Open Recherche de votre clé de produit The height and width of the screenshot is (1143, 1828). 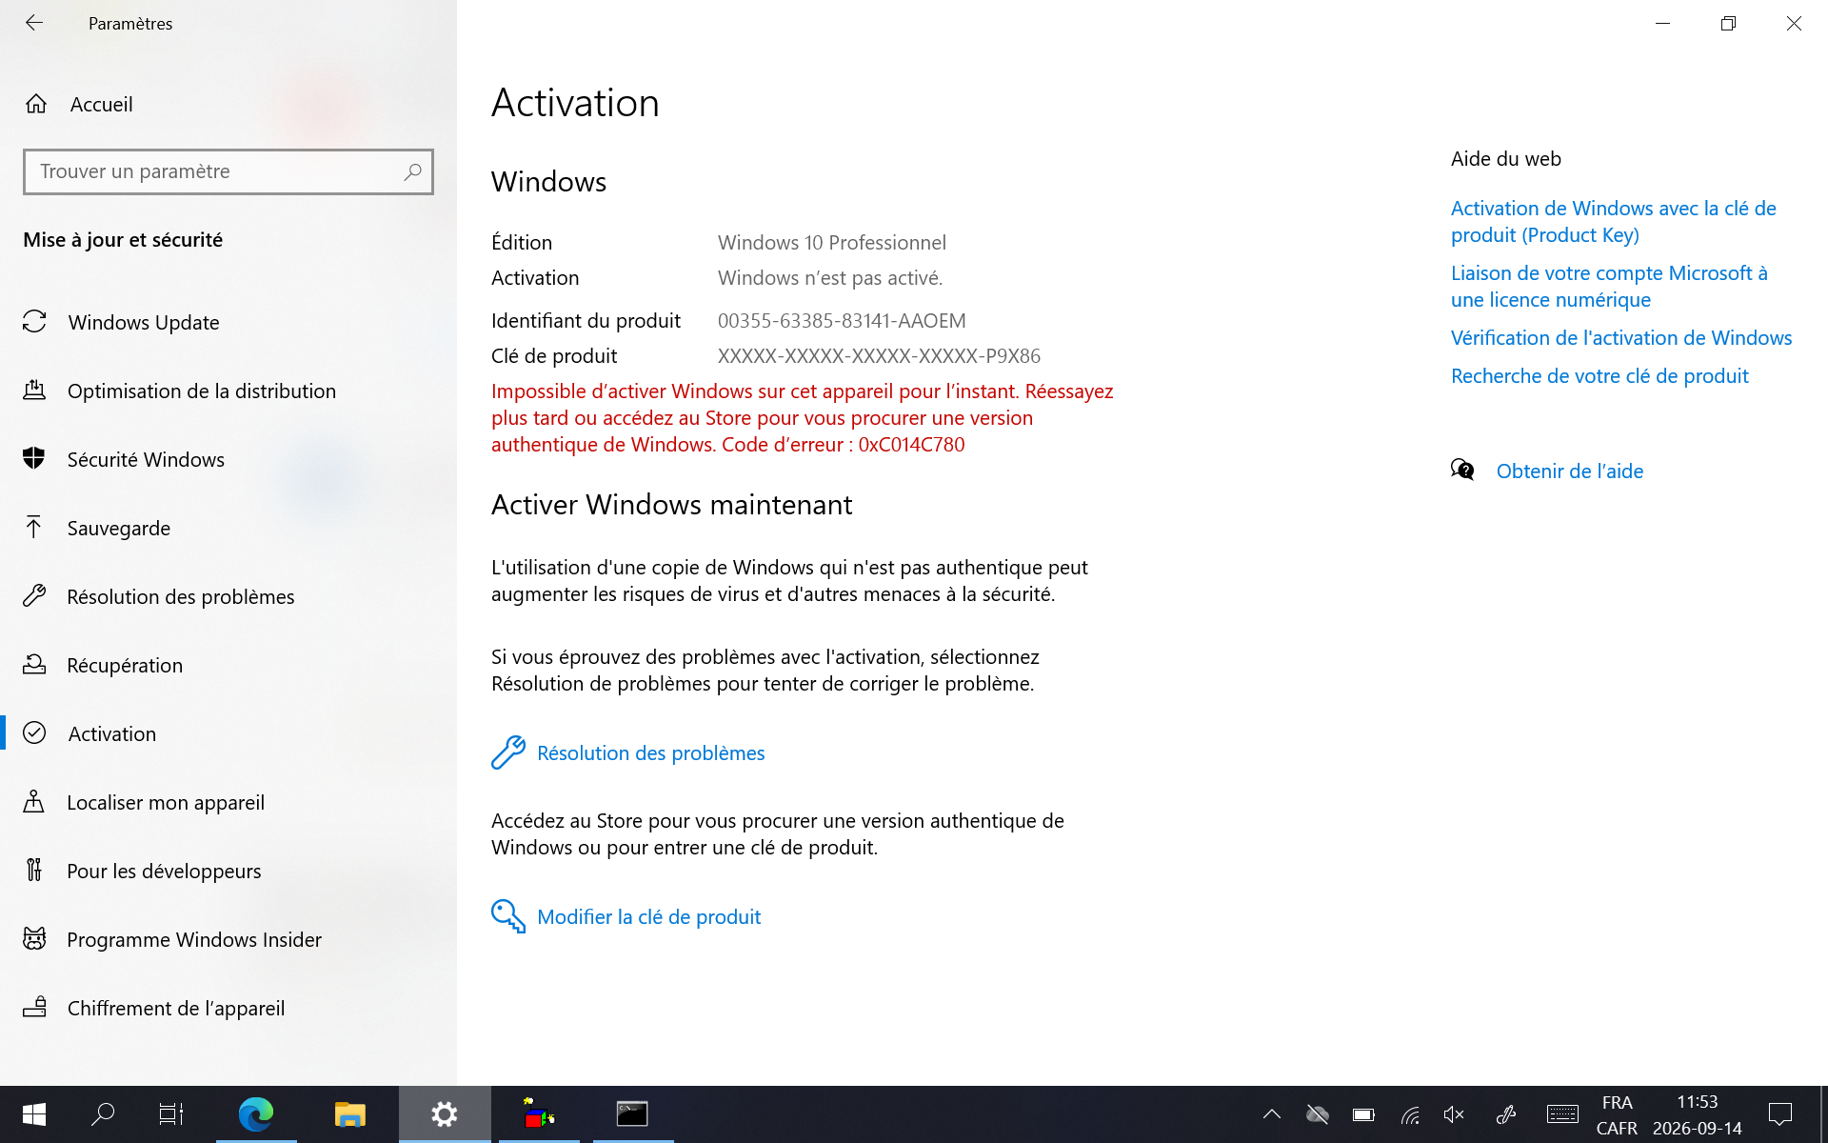[1599, 376]
